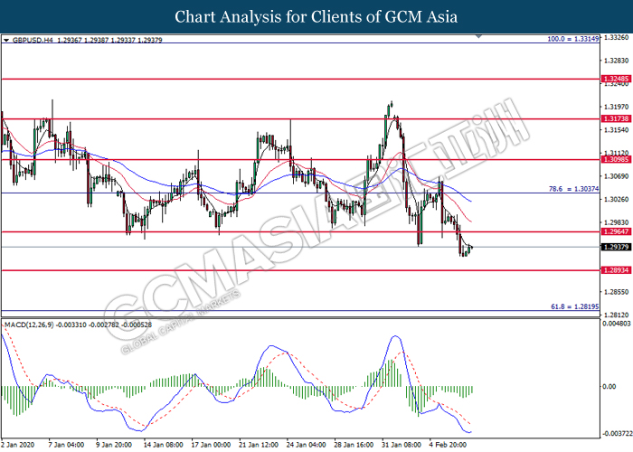Click the 1.28120 price axis value
633x452 pixels.
tap(616, 315)
